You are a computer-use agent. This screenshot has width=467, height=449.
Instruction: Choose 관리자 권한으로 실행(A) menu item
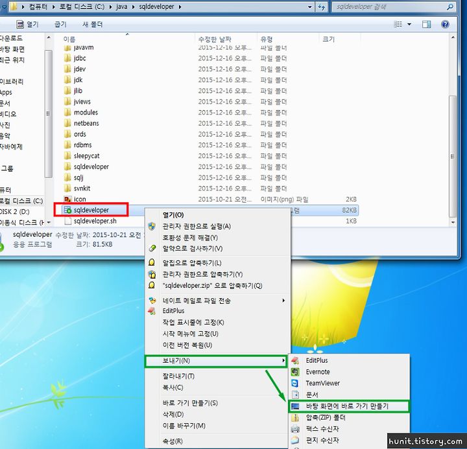(197, 226)
